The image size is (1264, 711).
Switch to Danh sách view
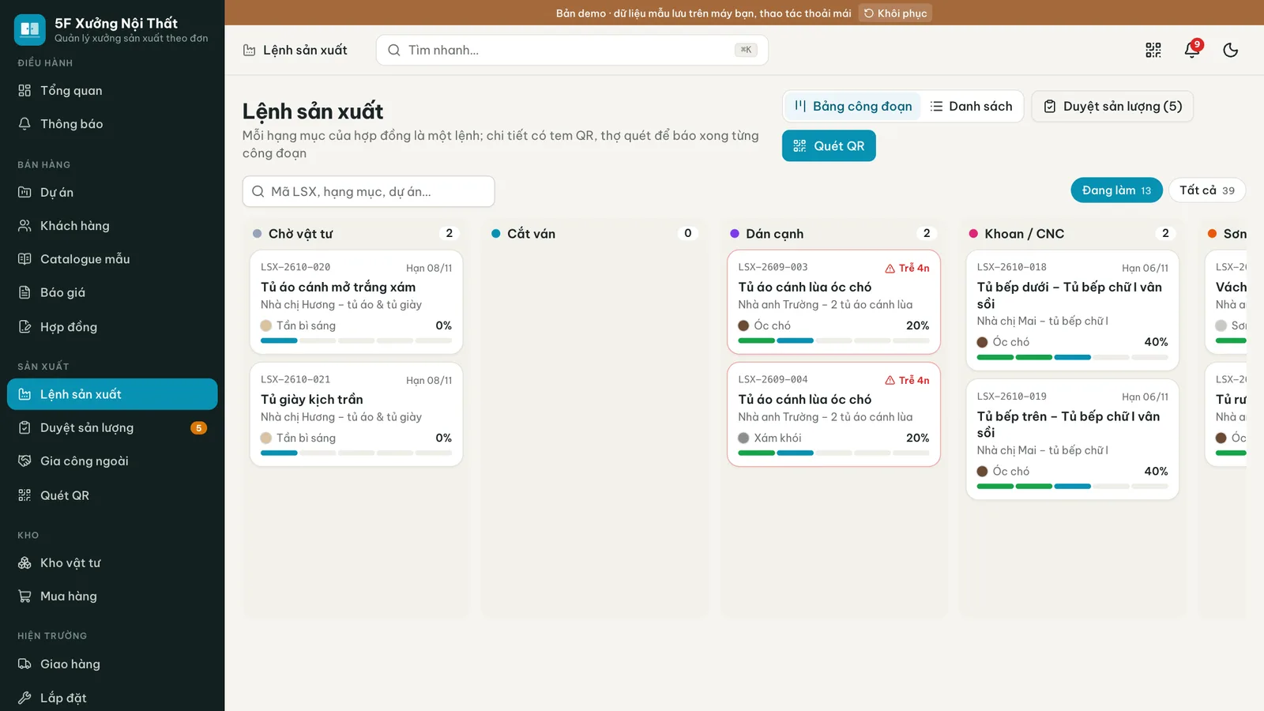[971, 106]
